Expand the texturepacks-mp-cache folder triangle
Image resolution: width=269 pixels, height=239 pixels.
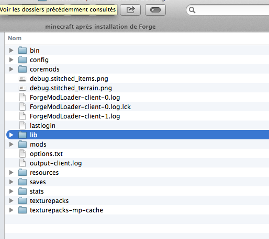point(12,210)
